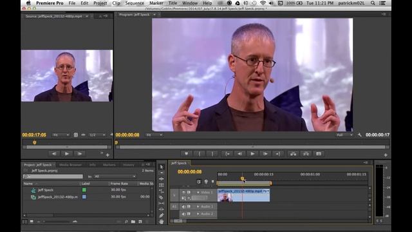Select the Razor tool

(162, 197)
